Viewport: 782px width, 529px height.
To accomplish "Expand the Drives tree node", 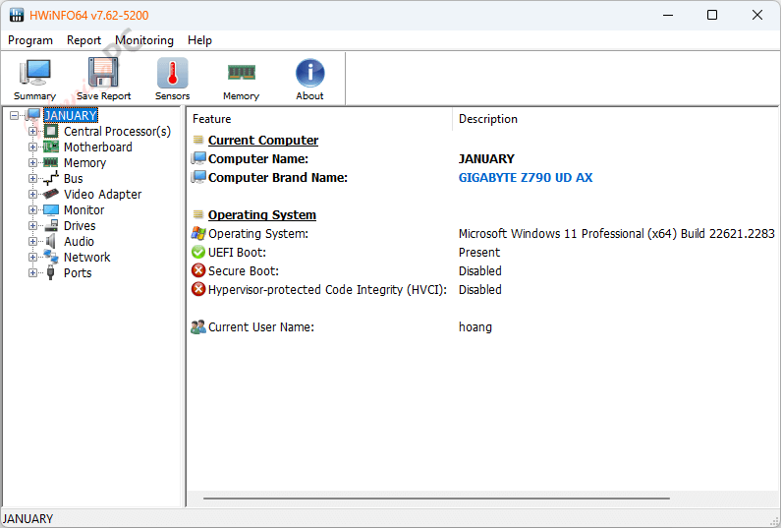I will pyautogui.click(x=33, y=225).
